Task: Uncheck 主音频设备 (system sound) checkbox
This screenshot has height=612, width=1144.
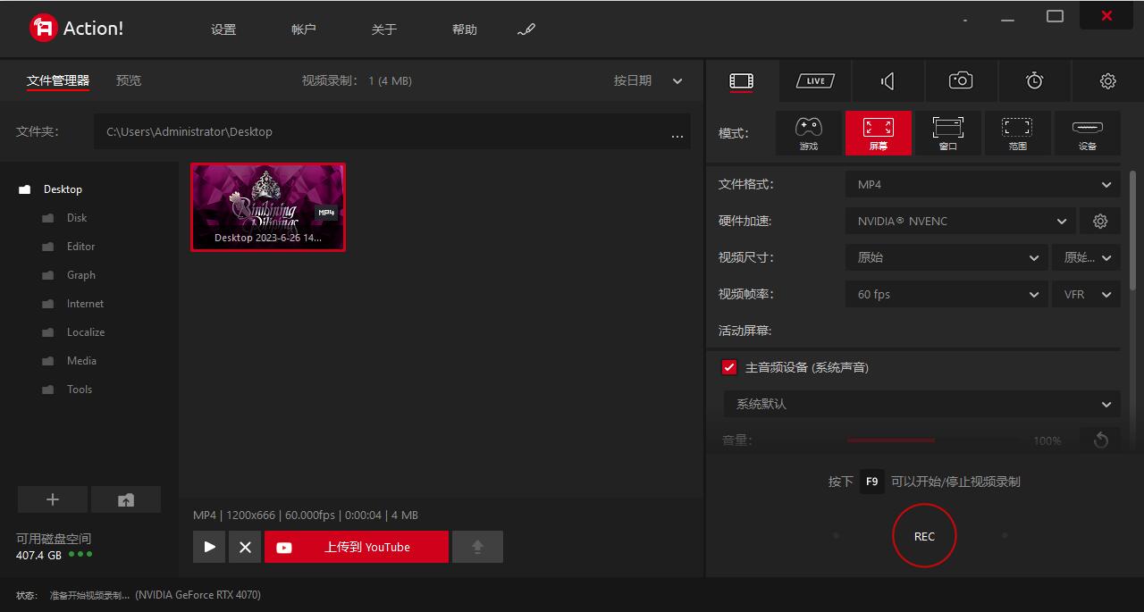Action: pyautogui.click(x=729, y=367)
